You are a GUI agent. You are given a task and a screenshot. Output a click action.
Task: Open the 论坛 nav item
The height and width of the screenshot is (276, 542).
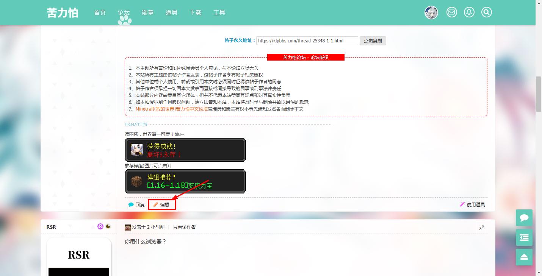(124, 12)
